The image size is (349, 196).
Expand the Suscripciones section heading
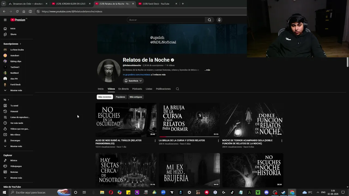tap(12, 44)
